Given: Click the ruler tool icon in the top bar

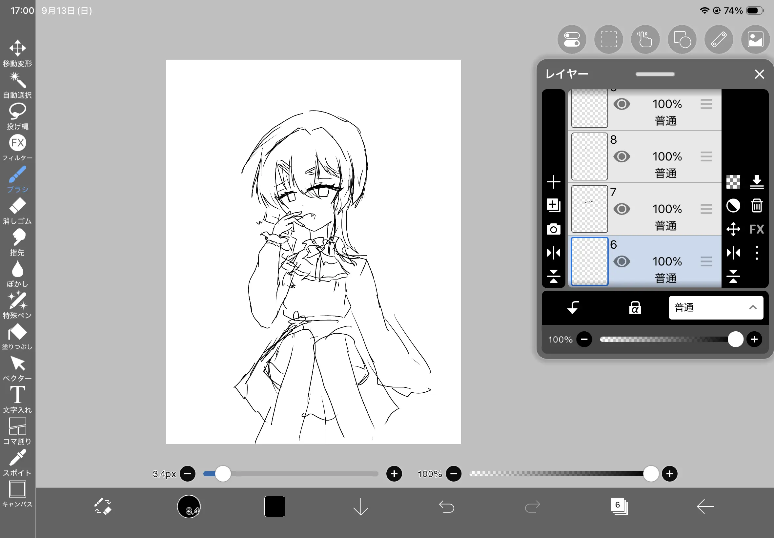Looking at the screenshot, I should pos(718,39).
